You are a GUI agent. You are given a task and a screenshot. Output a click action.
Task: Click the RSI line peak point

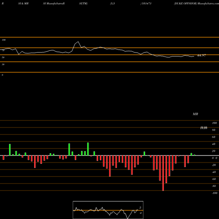(78, 42)
